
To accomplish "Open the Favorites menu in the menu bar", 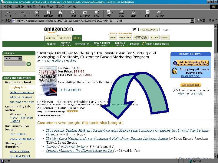I will click(46, 7).
